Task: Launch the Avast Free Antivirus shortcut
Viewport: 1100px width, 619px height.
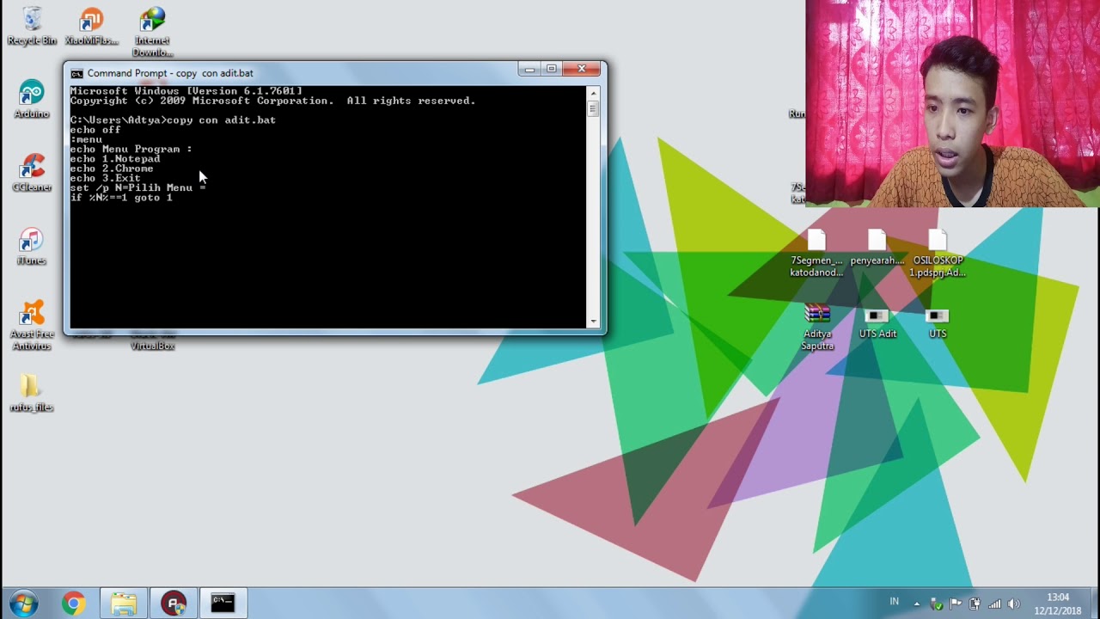Action: click(32, 325)
